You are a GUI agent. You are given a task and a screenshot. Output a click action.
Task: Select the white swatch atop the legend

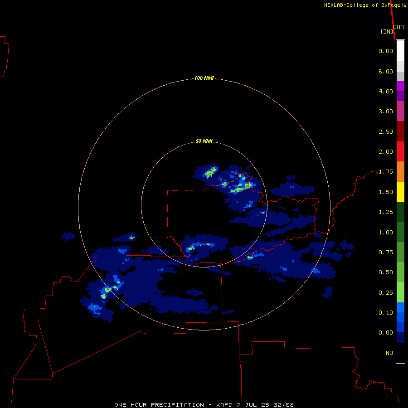coord(400,51)
